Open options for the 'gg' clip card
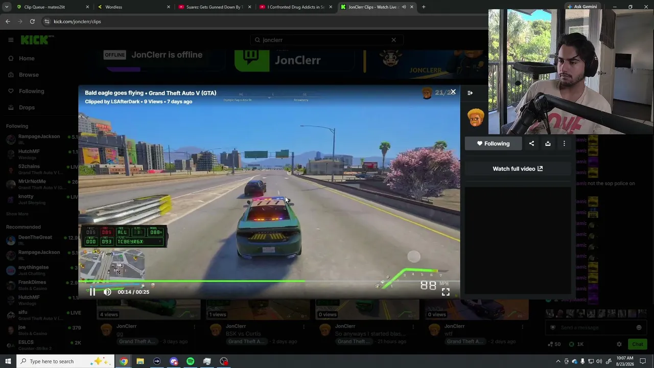 coord(194,327)
